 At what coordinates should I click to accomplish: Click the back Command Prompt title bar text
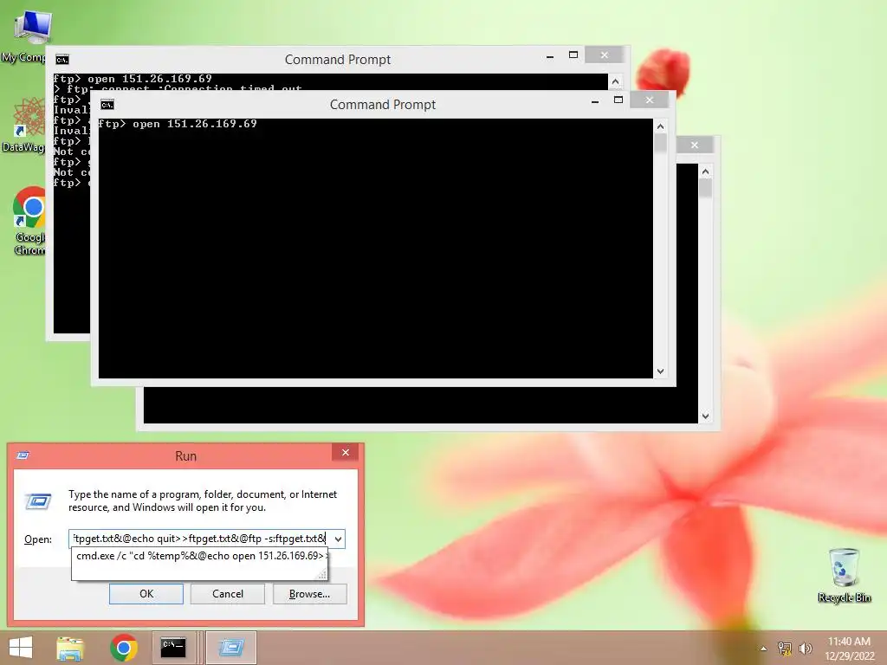tap(338, 60)
